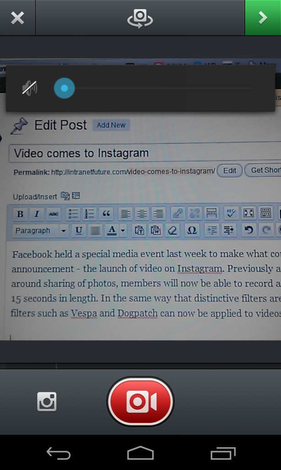Click the undo arrow icon
281x470 pixels.
(x=249, y=230)
